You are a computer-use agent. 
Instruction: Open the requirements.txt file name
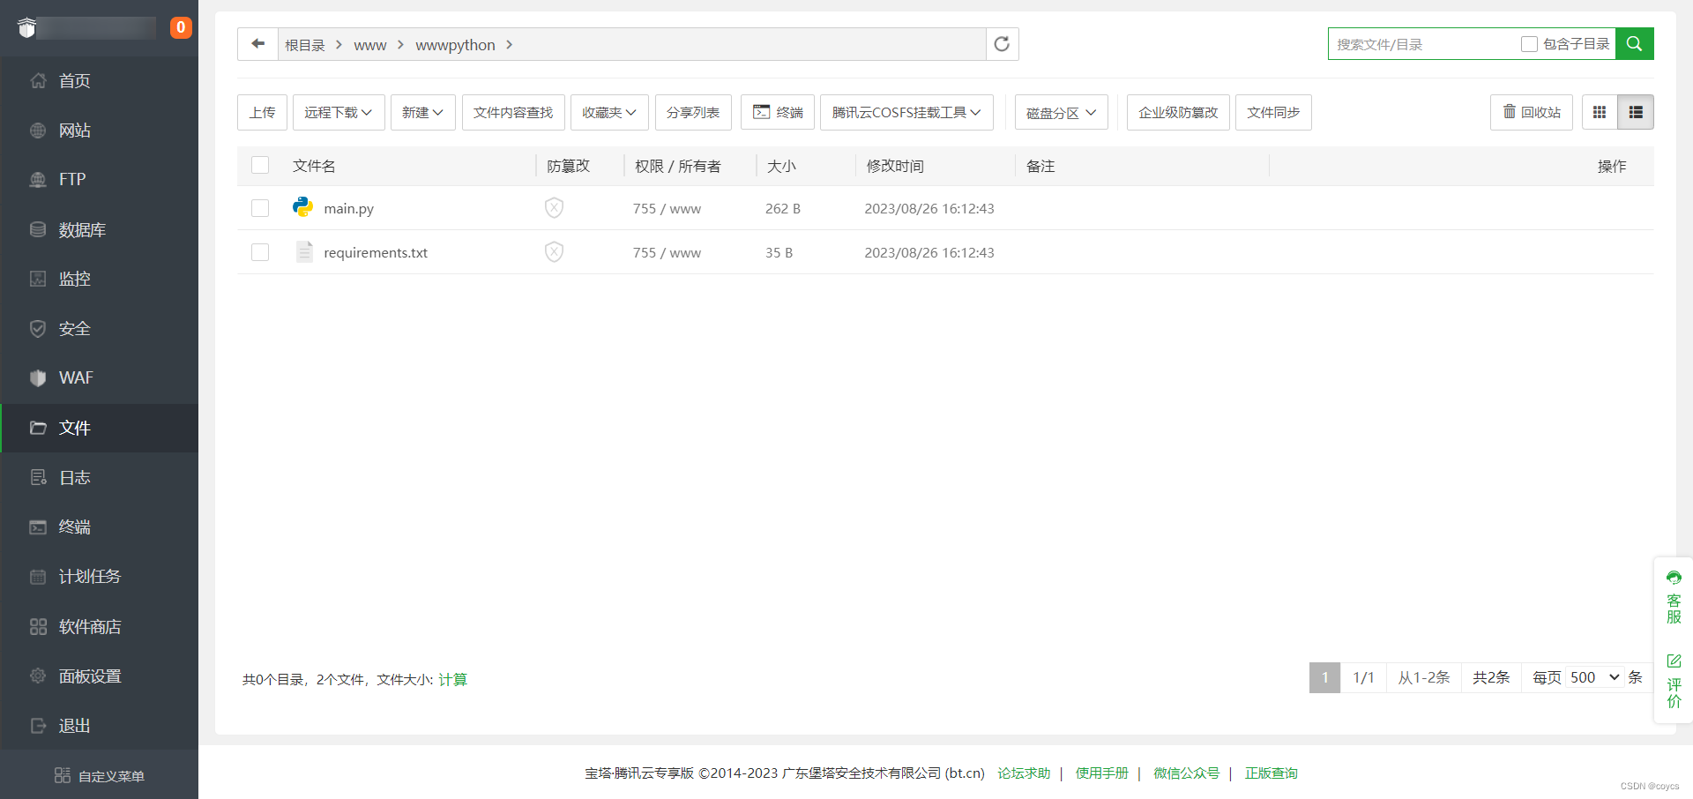pyautogui.click(x=376, y=253)
